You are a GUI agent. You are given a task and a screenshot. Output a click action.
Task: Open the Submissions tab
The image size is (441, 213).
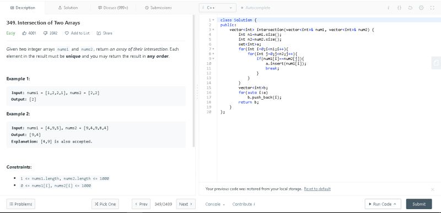click(x=158, y=8)
